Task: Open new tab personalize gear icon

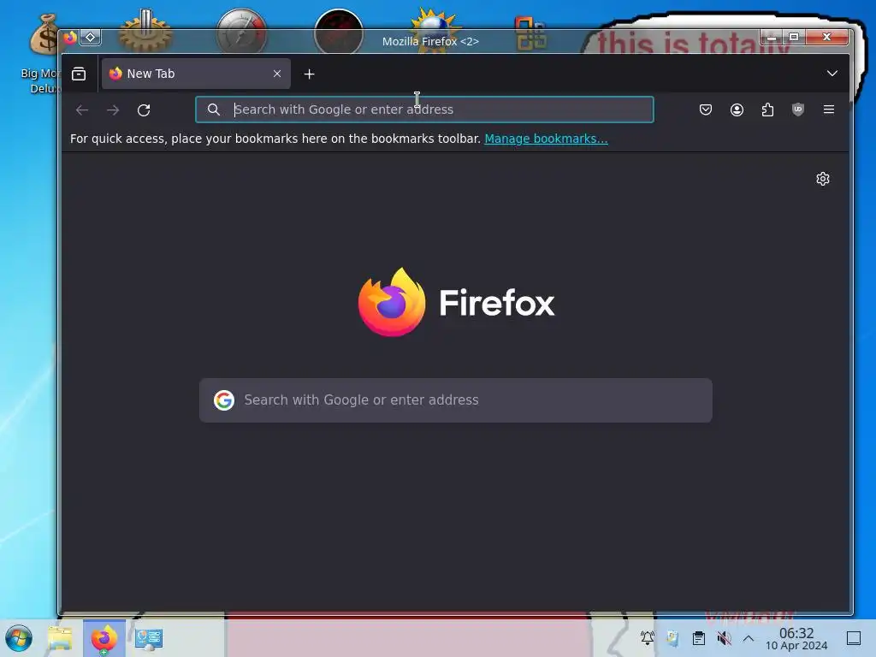Action: (x=822, y=179)
